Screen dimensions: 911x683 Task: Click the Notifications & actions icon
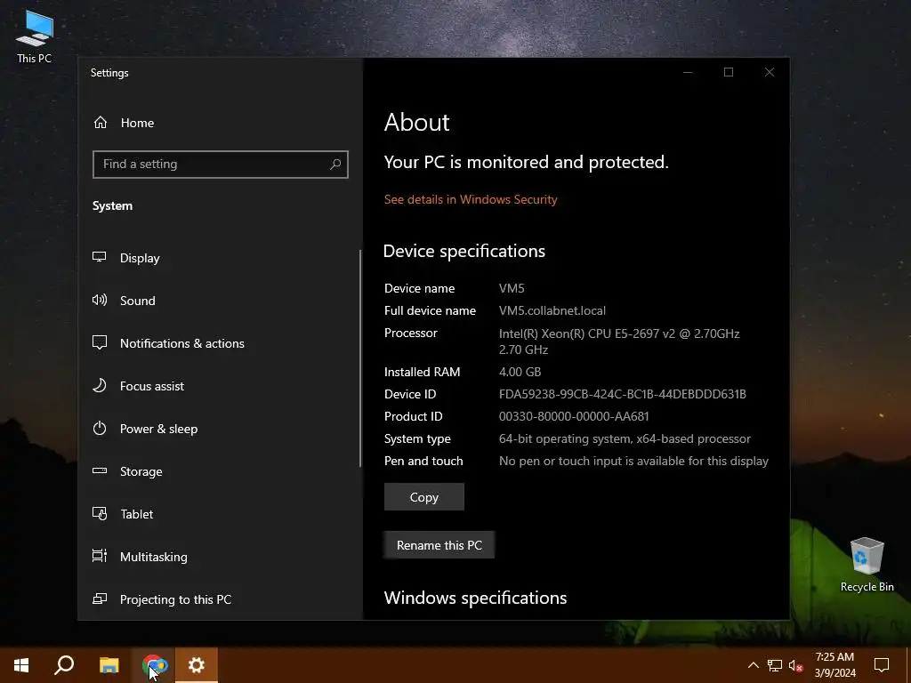[x=100, y=342]
